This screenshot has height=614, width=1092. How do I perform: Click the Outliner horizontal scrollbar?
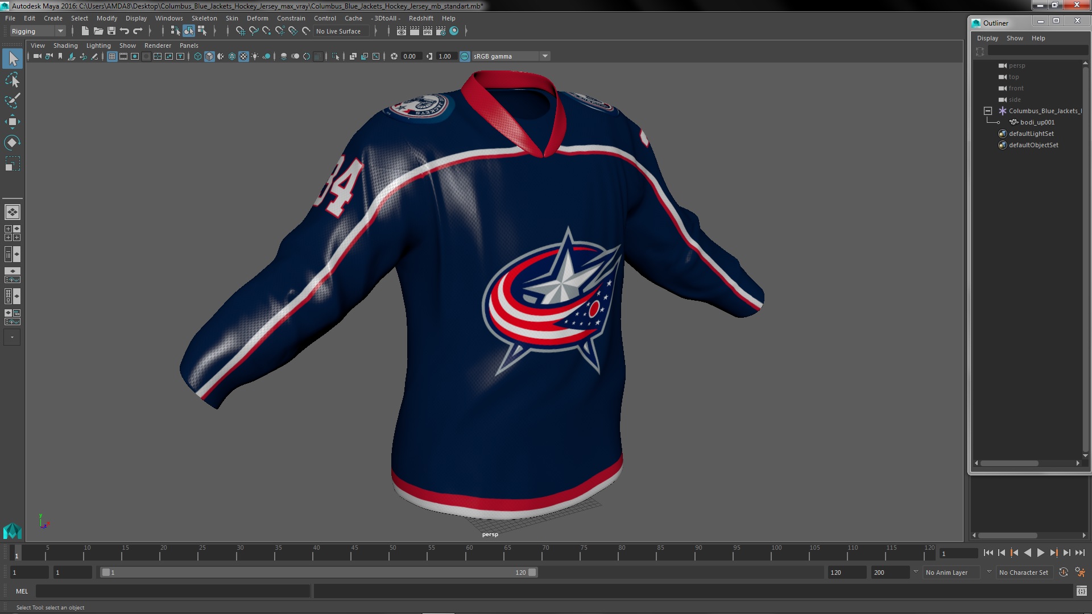(1009, 463)
